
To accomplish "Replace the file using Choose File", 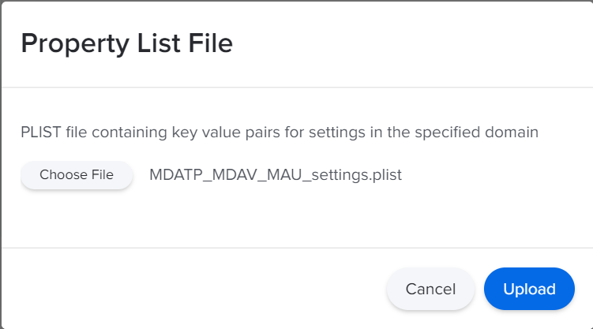I will (77, 175).
